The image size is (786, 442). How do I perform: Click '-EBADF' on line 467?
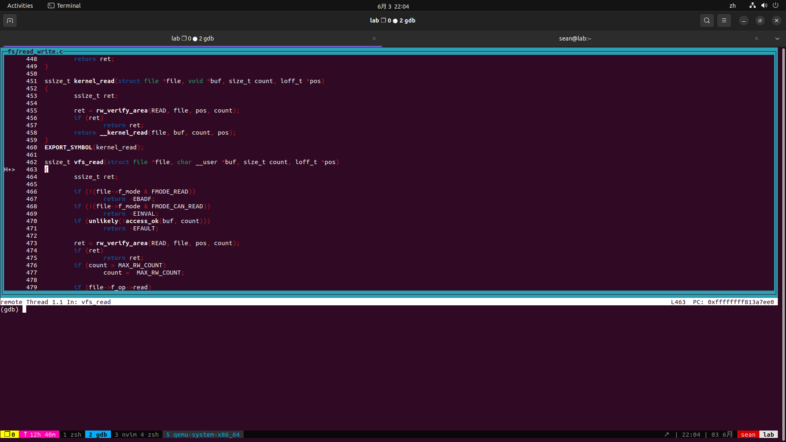pos(140,199)
